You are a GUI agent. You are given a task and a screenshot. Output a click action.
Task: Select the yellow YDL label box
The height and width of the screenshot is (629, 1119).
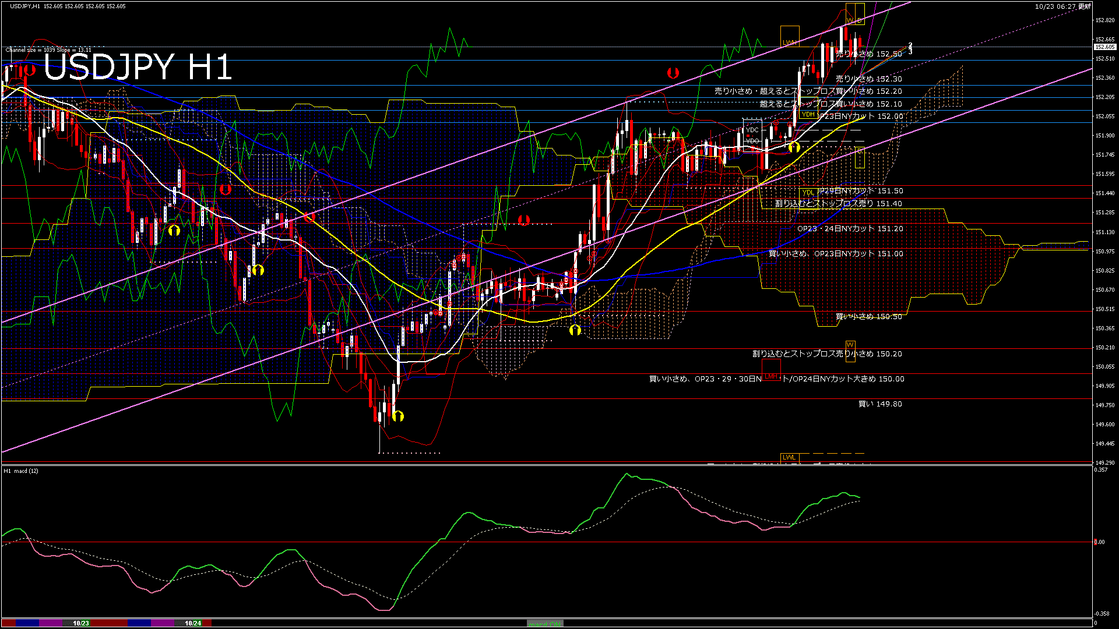pyautogui.click(x=808, y=193)
